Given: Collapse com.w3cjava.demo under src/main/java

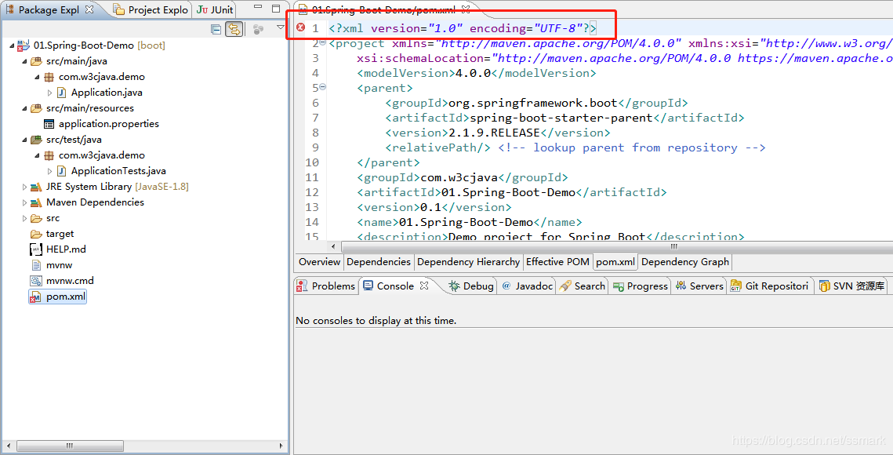Looking at the screenshot, I should 37,77.
